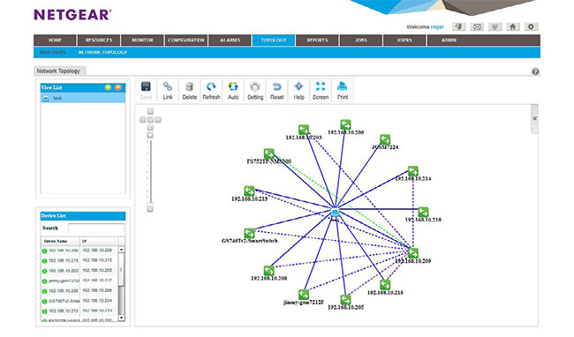This screenshot has height=337, width=574.
Task: Select the 192.168.10.209 switch node
Action: [x=413, y=253]
